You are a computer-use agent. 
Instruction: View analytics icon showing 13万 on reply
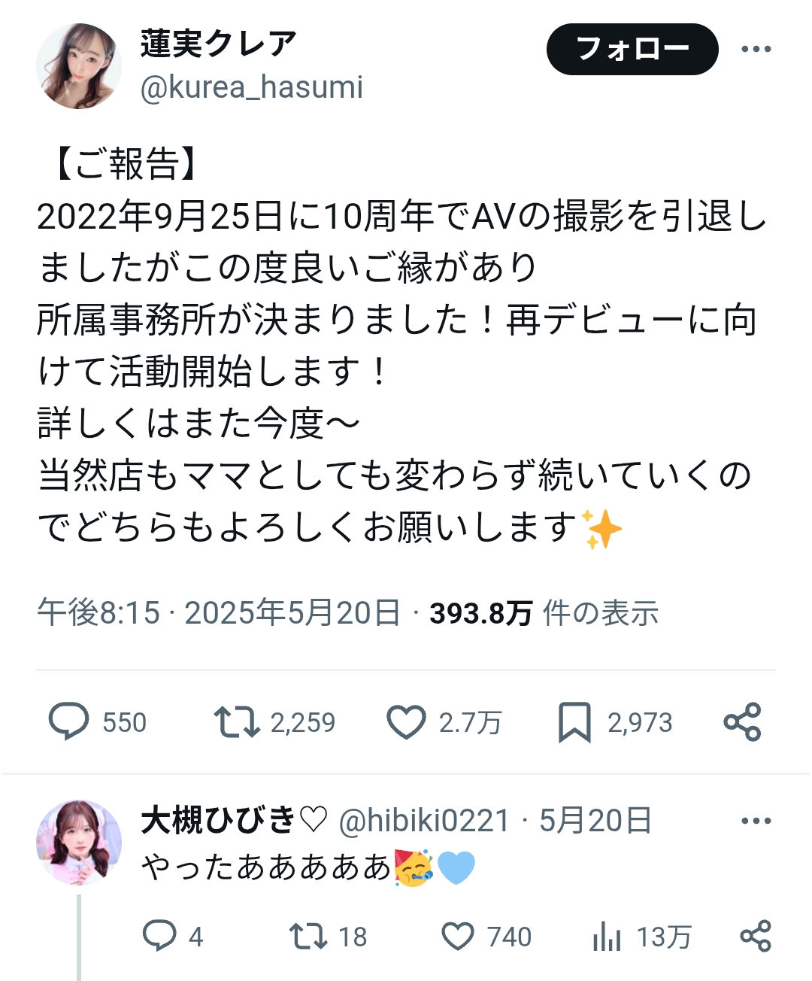[607, 937]
